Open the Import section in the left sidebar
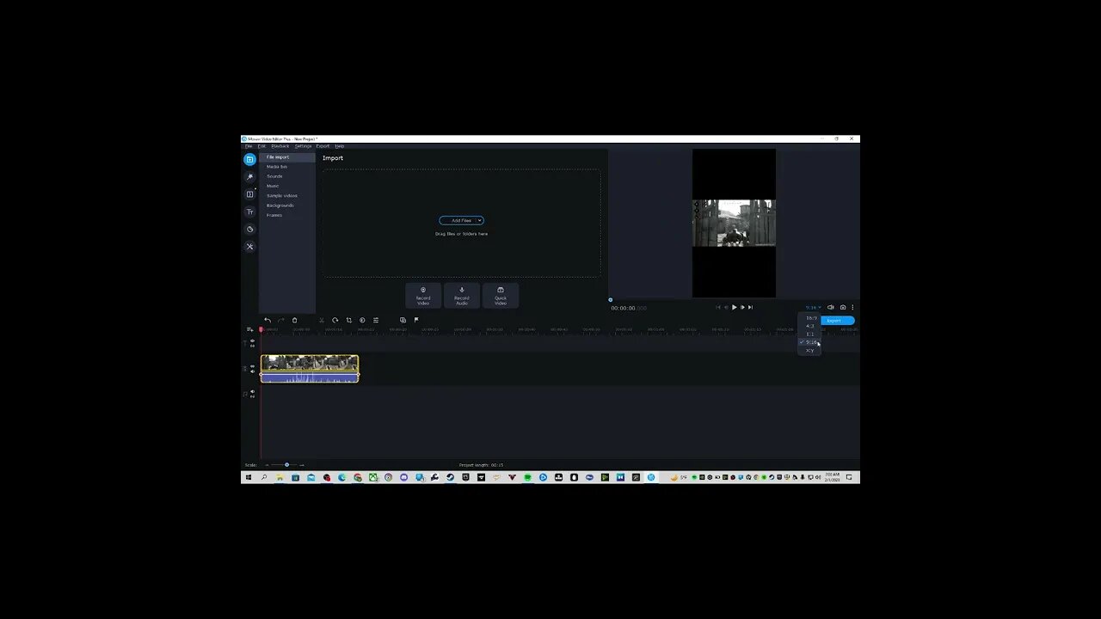This screenshot has height=619, width=1101. coord(249,159)
